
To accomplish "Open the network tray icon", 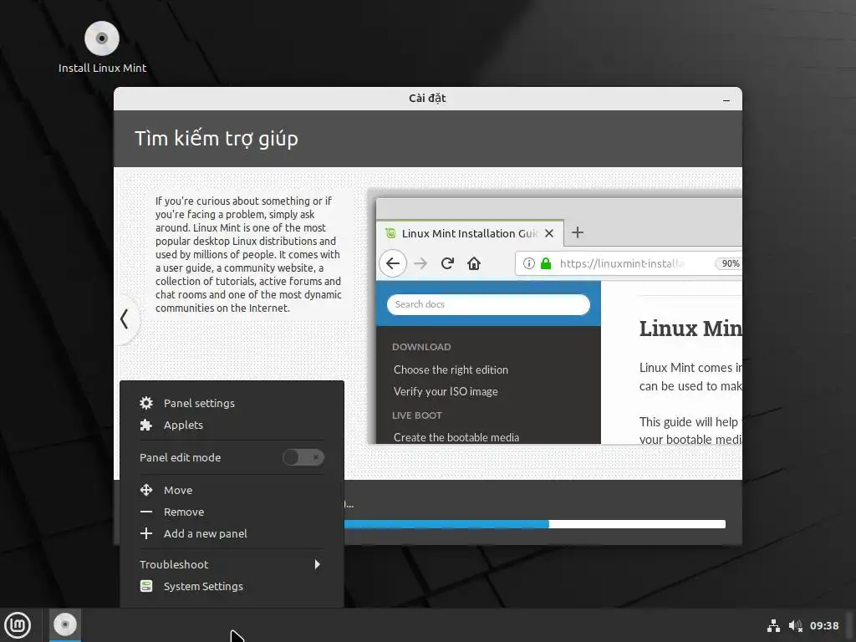I will 773,625.
